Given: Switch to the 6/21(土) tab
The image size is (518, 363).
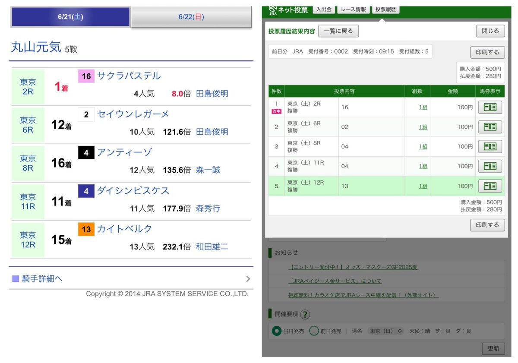Looking at the screenshot, I should click(71, 17).
